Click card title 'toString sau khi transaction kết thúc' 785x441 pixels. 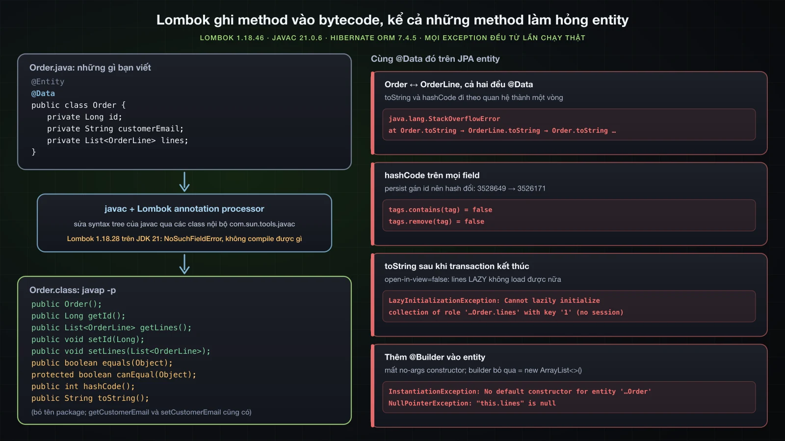(x=457, y=266)
